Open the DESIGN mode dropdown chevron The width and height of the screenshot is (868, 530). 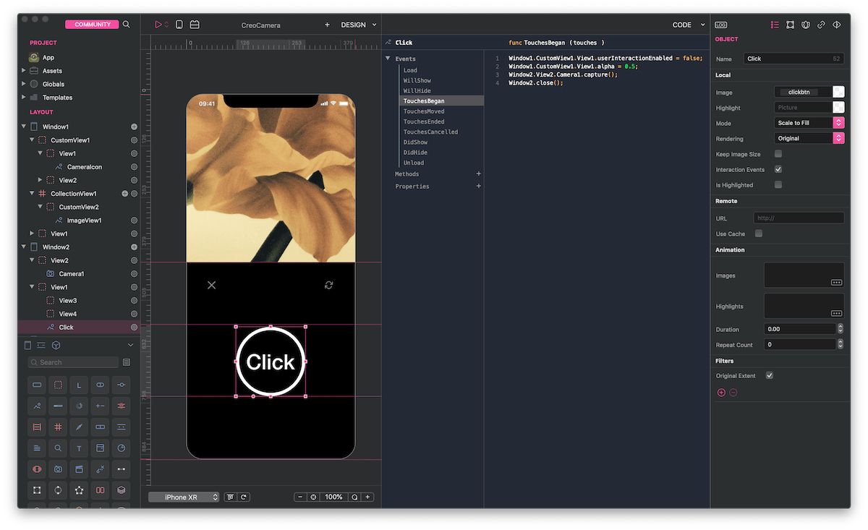click(x=374, y=25)
